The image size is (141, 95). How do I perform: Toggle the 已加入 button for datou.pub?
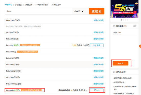[x=97, y=90]
